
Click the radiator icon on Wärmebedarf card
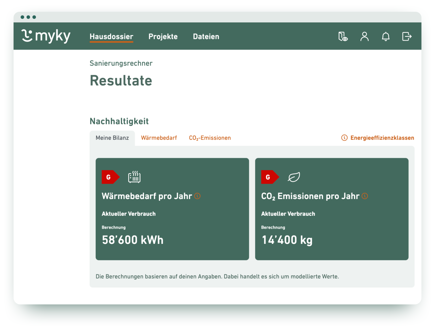tap(134, 177)
